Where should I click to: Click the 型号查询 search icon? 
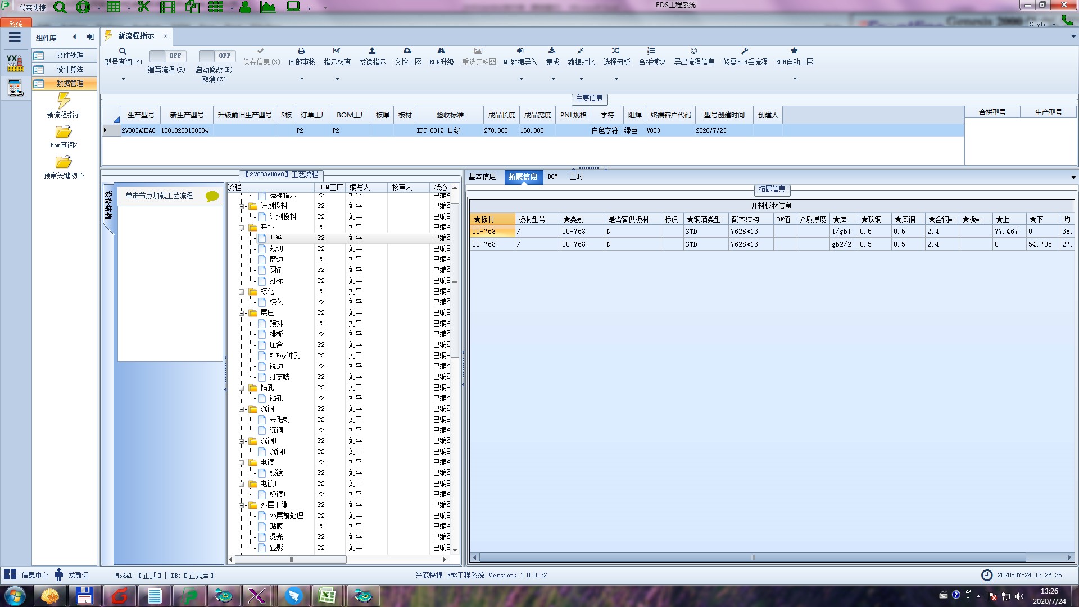(x=123, y=51)
